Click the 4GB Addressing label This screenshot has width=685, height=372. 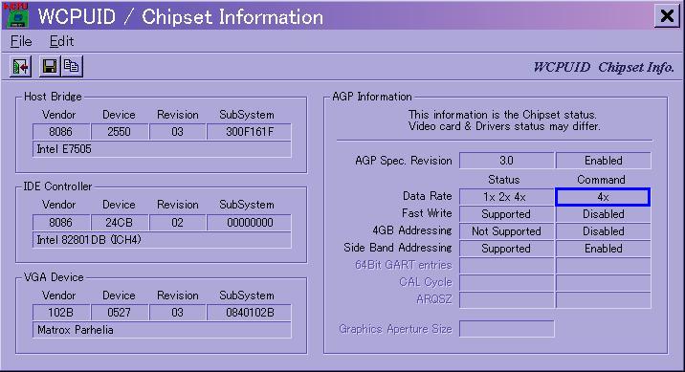[x=412, y=230]
